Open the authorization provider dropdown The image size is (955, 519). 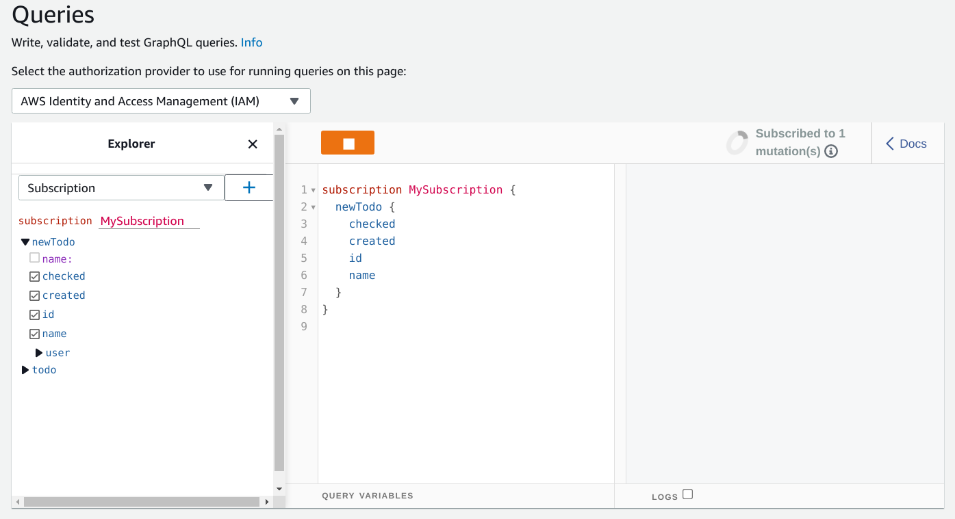click(x=161, y=101)
